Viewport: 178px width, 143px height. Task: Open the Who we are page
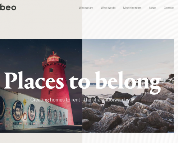pos(86,8)
